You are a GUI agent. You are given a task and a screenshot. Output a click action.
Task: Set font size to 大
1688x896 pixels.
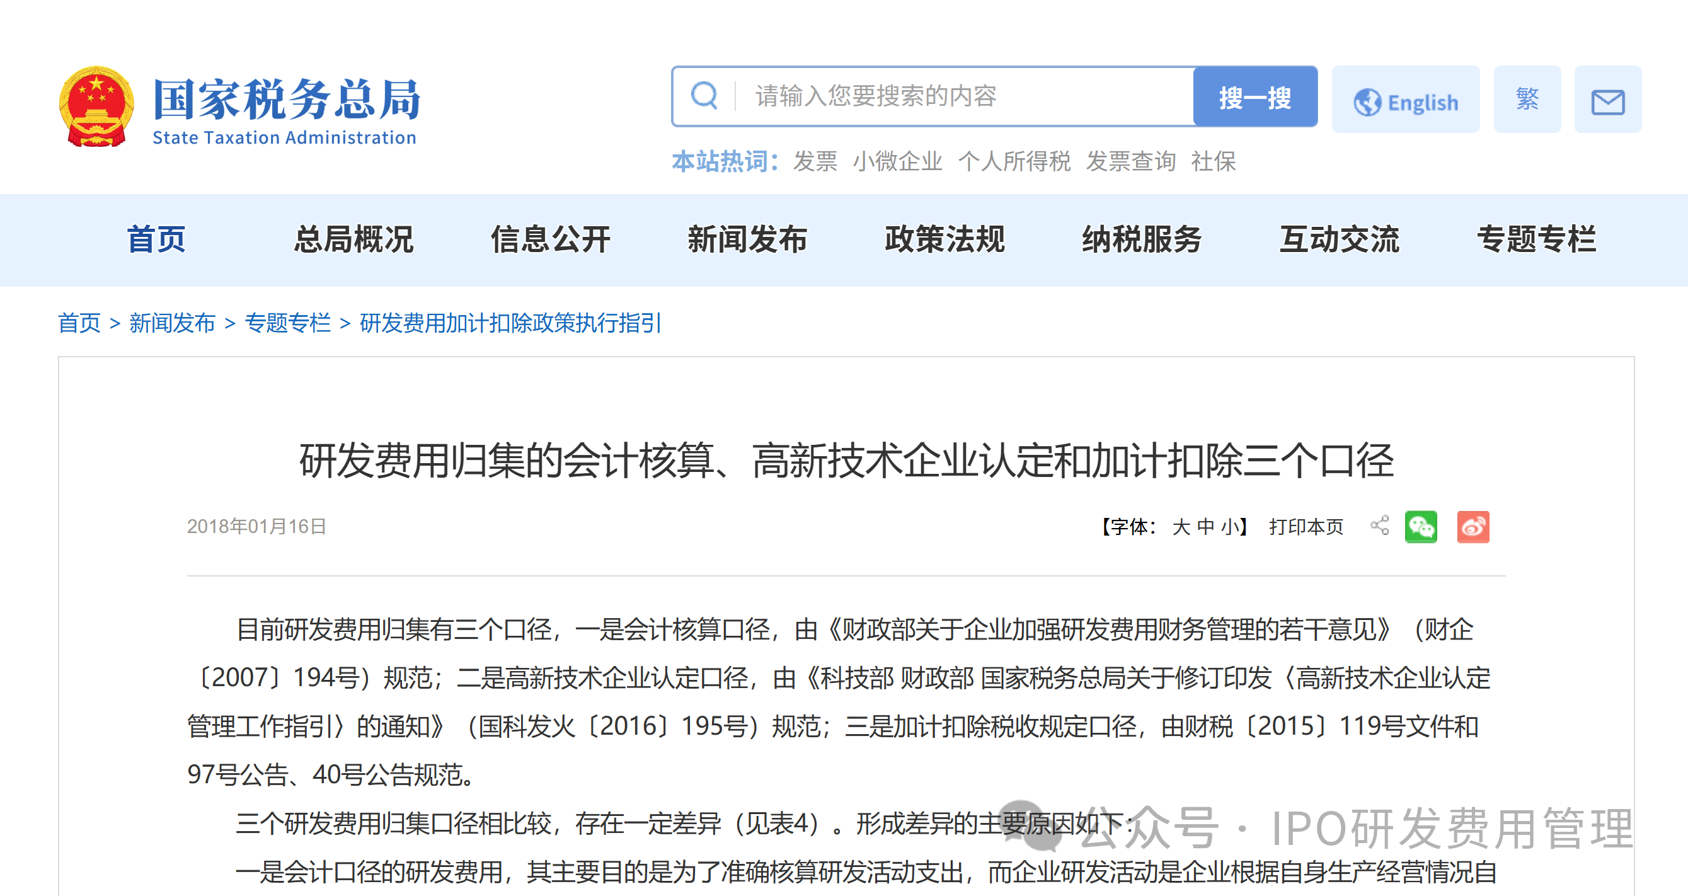1181,527
